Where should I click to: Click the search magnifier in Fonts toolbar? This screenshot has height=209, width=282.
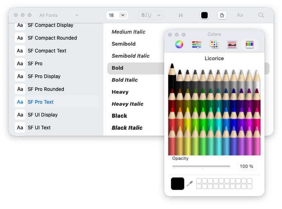pos(261,15)
